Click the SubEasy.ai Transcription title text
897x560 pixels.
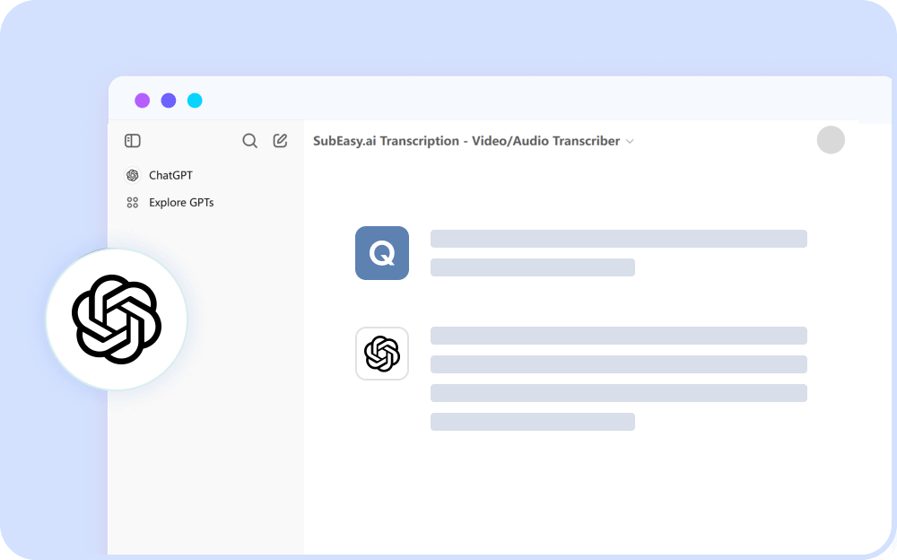(466, 141)
